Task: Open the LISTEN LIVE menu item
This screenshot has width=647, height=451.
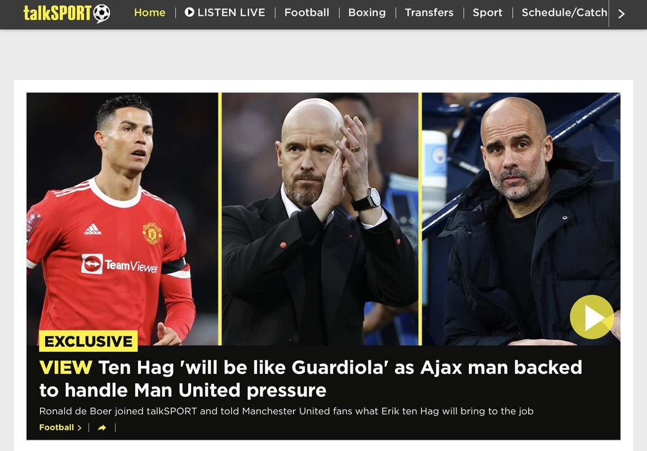Action: 225,12
